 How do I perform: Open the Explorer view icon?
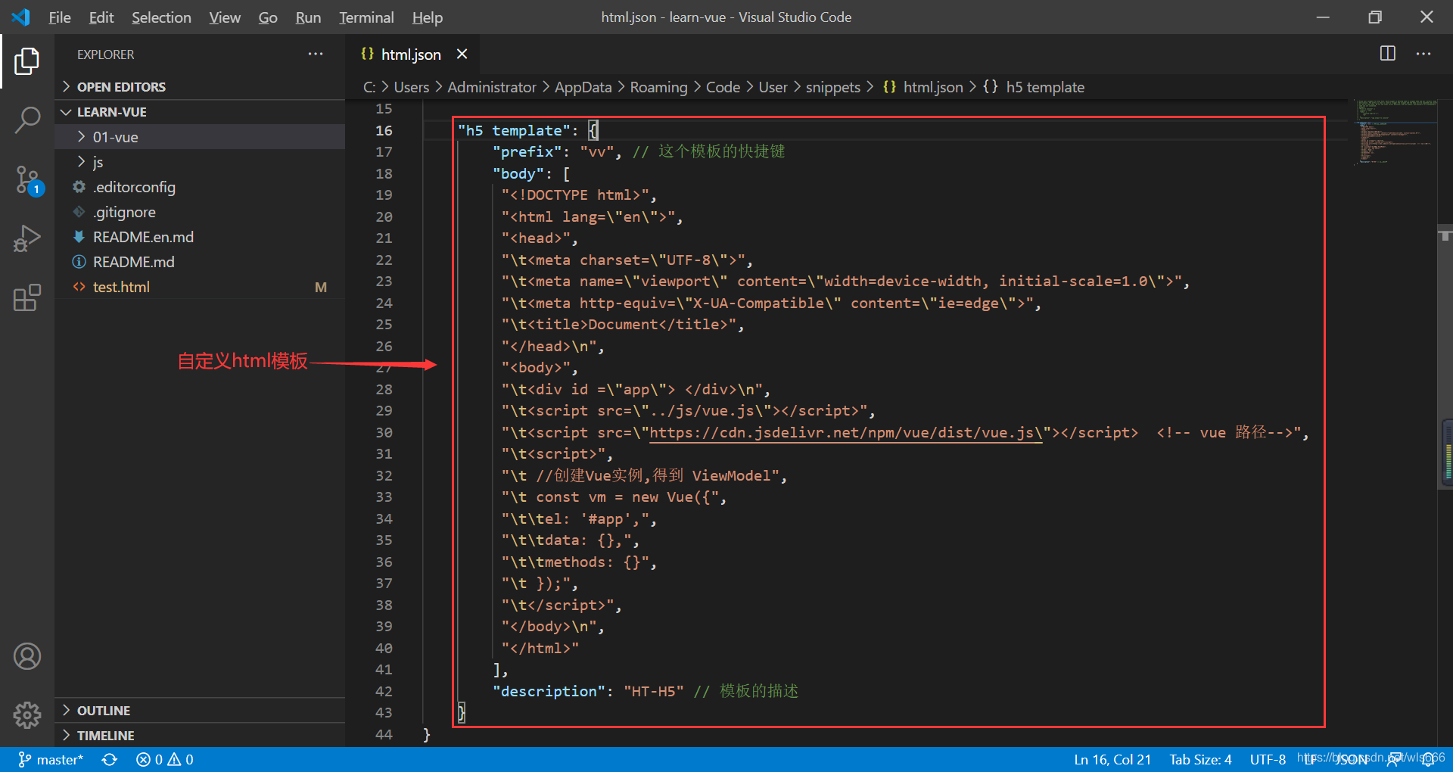27,61
